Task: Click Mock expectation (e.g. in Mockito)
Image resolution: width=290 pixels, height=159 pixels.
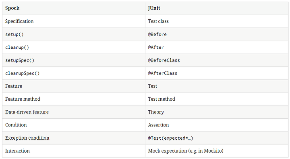Action: pyautogui.click(x=186, y=151)
